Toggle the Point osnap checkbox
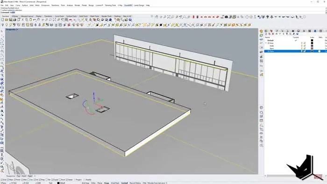 click(x=14, y=180)
